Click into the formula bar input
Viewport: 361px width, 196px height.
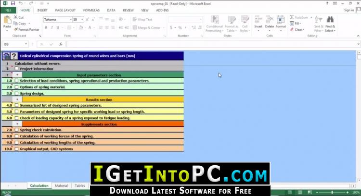211,44
